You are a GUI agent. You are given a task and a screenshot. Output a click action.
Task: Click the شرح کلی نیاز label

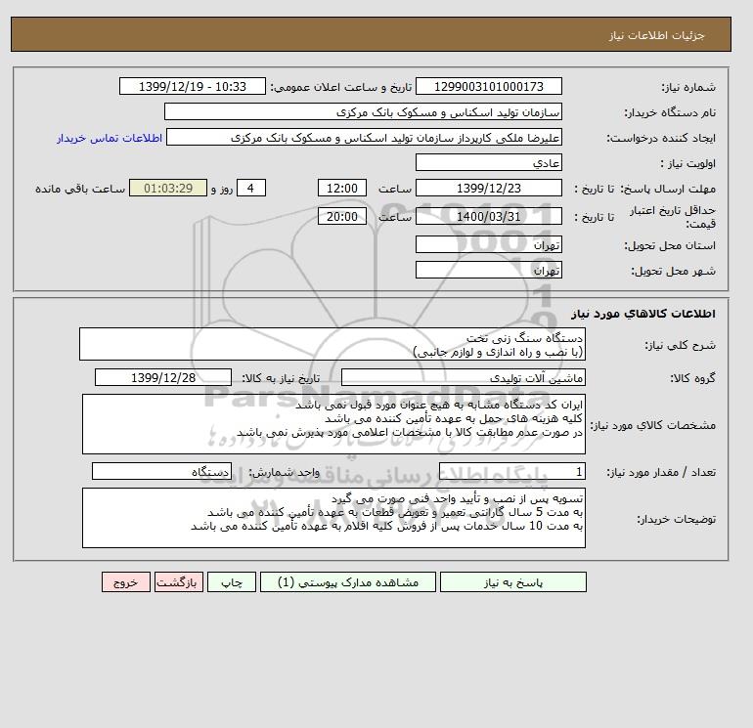point(680,346)
